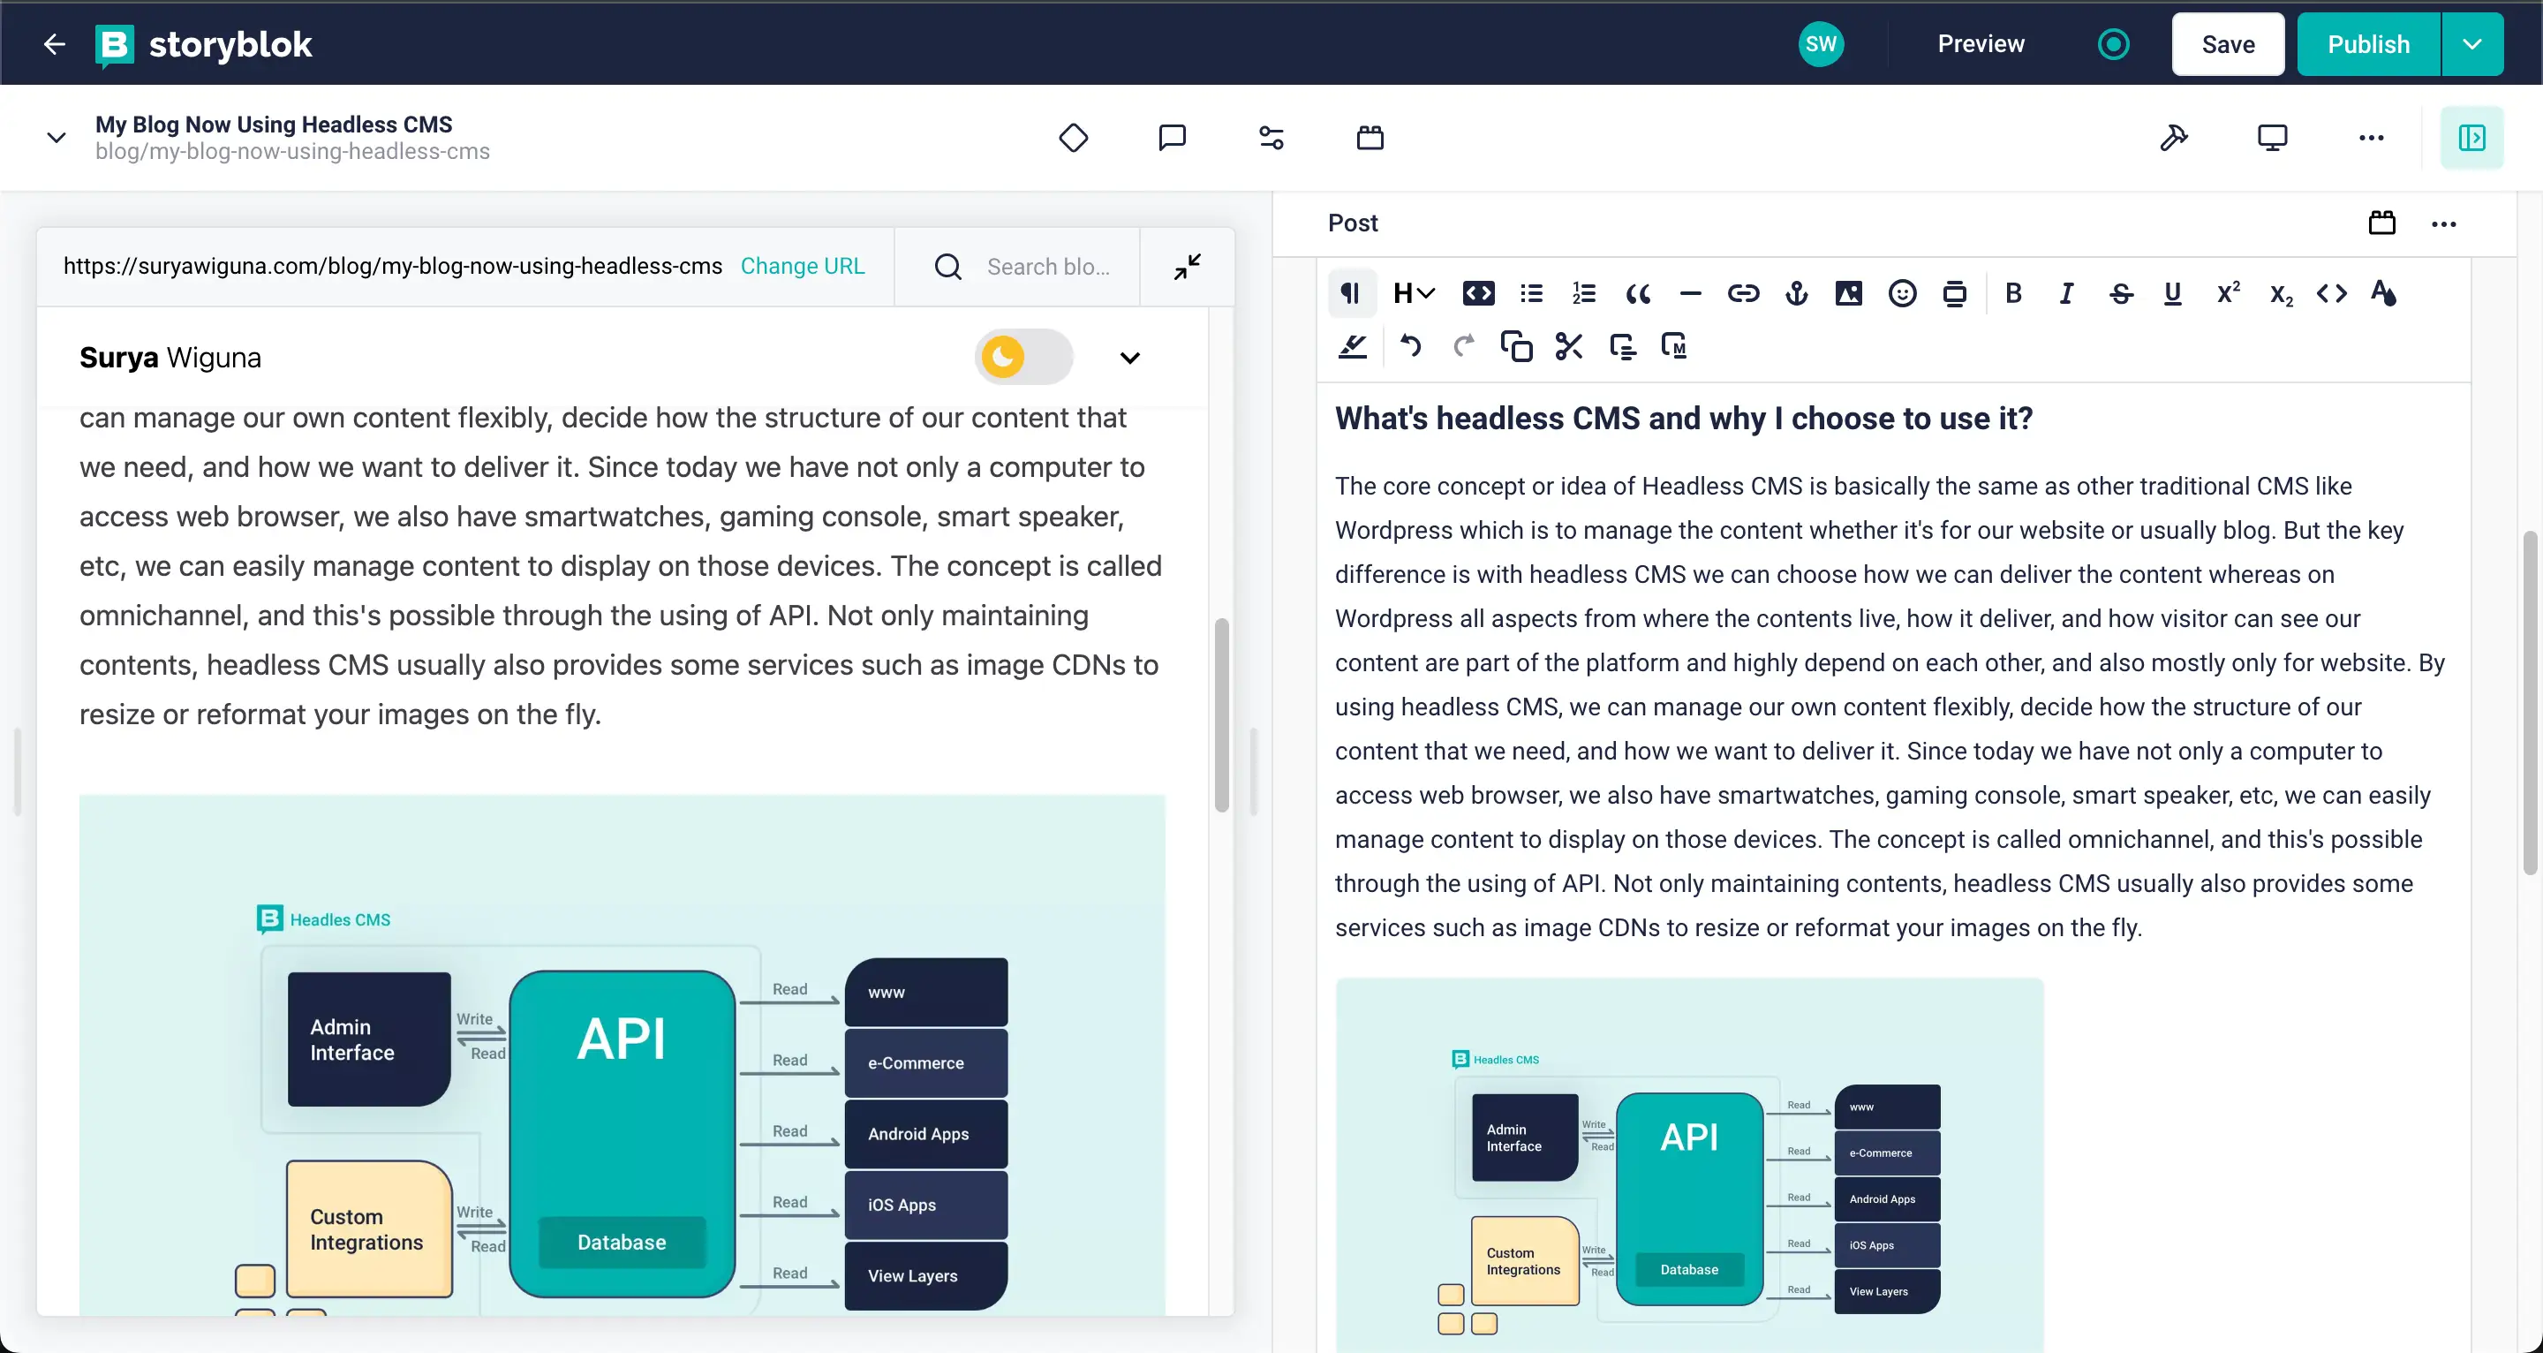
Task: Insert a numbered list
Action: point(1584,293)
